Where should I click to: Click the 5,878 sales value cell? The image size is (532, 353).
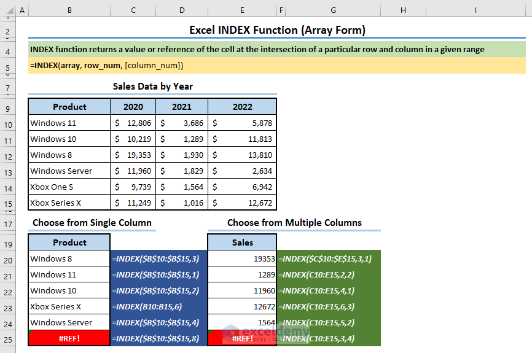pos(242,123)
